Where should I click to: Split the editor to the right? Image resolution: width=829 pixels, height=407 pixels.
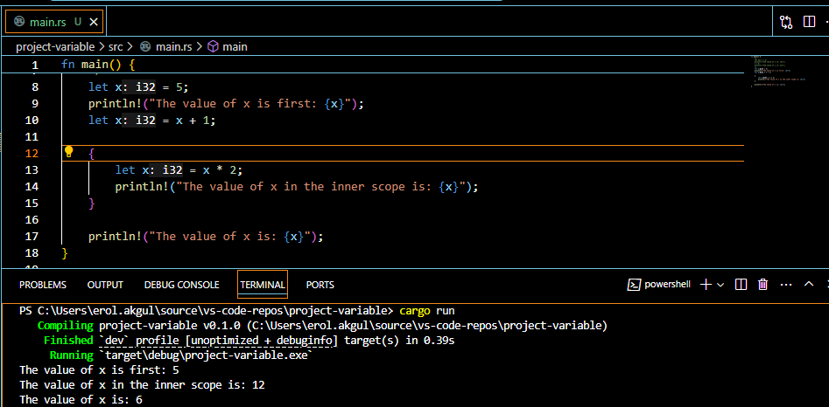[809, 22]
